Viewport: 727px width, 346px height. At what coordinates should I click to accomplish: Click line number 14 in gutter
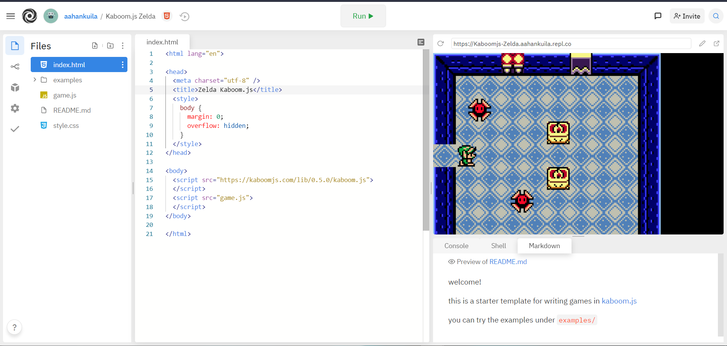tap(149, 171)
